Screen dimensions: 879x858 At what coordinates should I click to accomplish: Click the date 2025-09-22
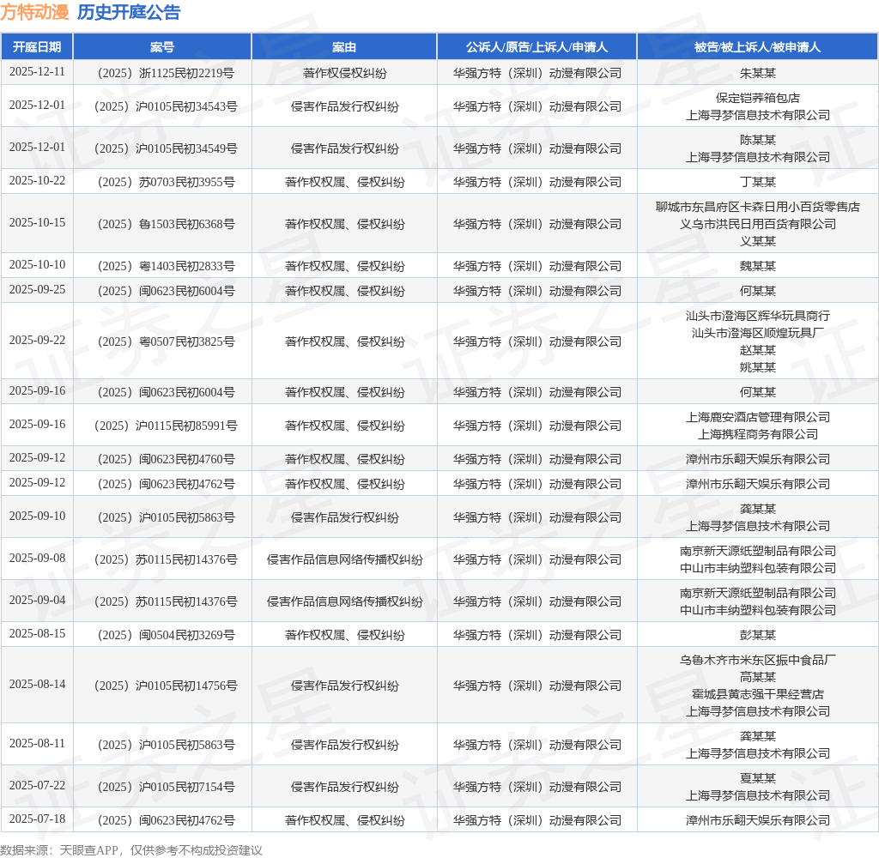[x=37, y=341]
